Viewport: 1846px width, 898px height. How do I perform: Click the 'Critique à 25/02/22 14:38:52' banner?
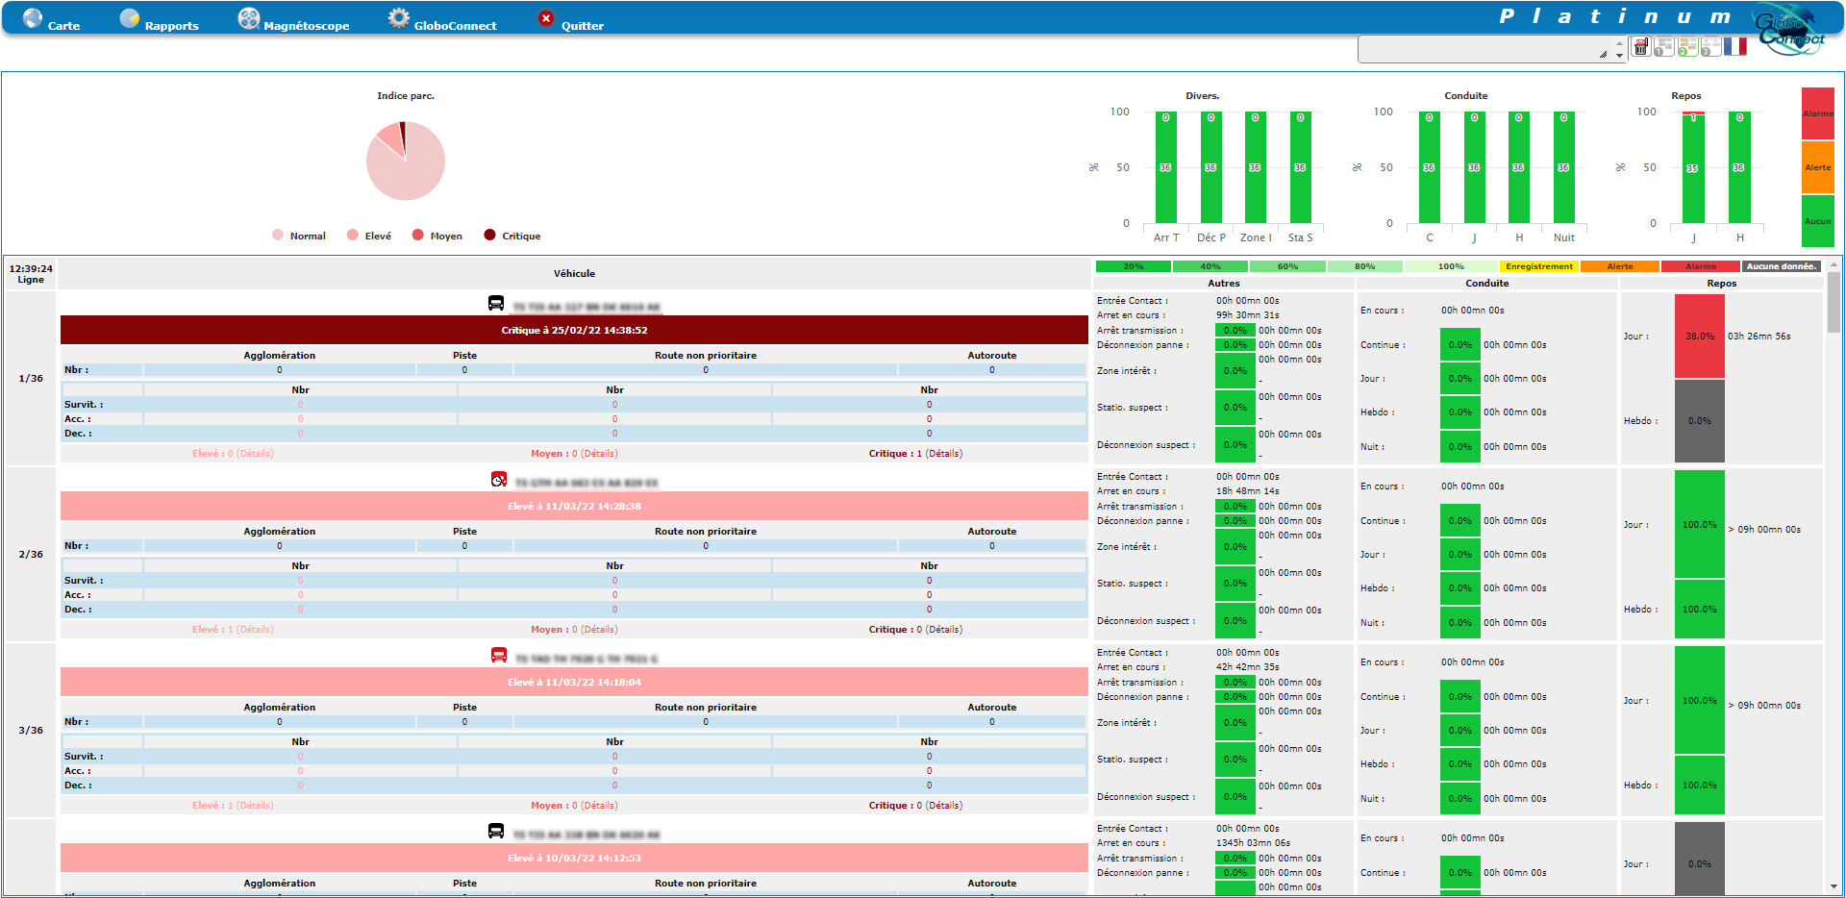(x=574, y=330)
